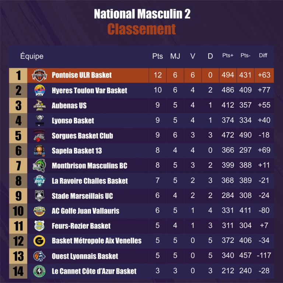Click the Basket Métropole Aix Venelles logo
The image size is (283, 283).
[39, 241]
